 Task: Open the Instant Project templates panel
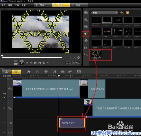86,20
